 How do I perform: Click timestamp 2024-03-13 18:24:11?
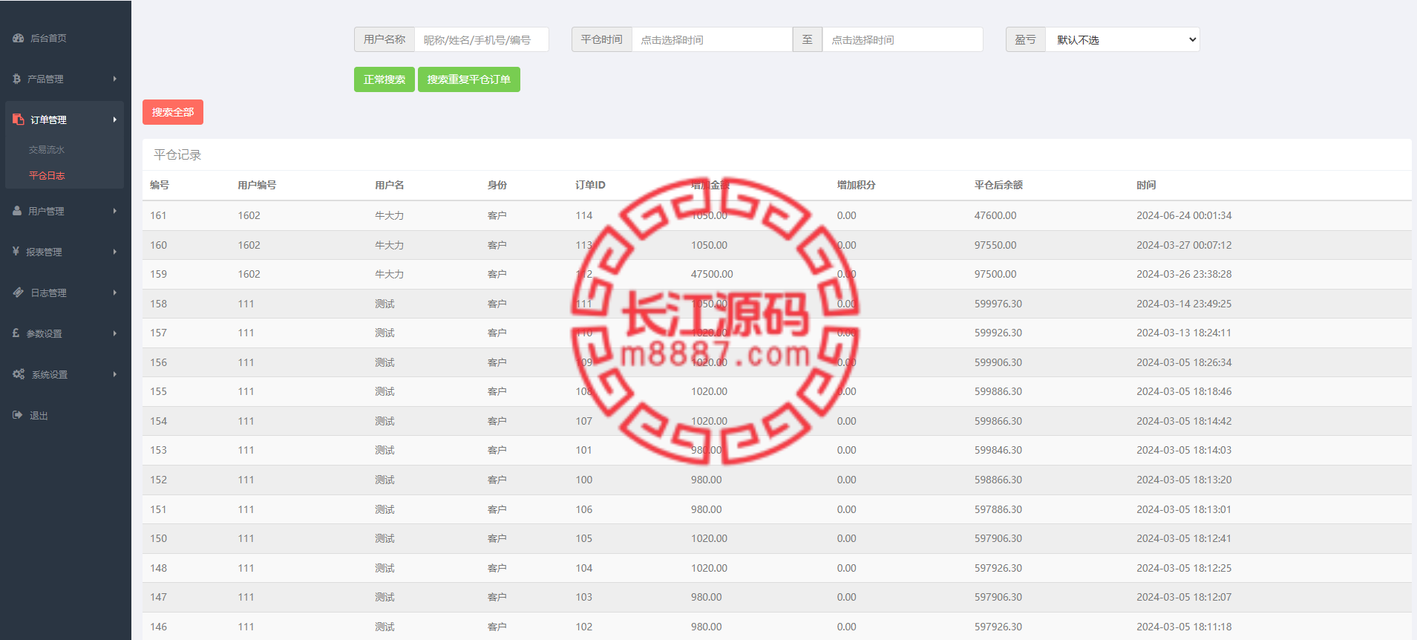click(x=1184, y=333)
